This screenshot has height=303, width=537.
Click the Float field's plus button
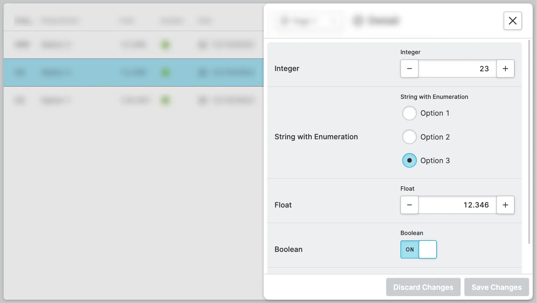[505, 205]
